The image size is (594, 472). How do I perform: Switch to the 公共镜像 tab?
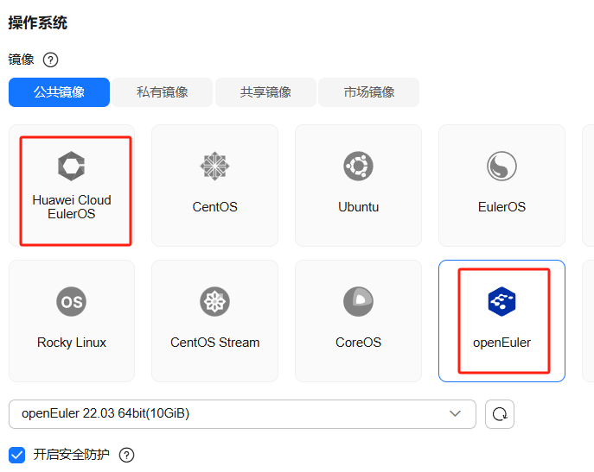tap(59, 92)
